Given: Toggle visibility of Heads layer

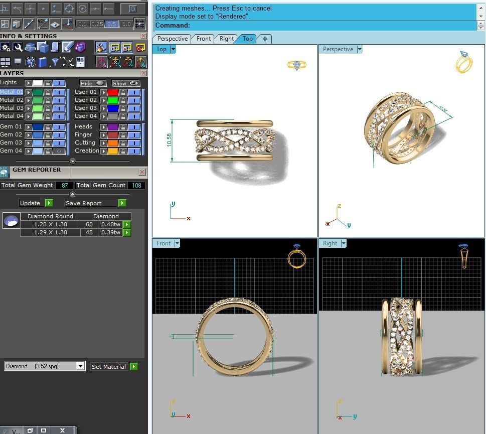Looking at the screenshot, I should [134, 127].
